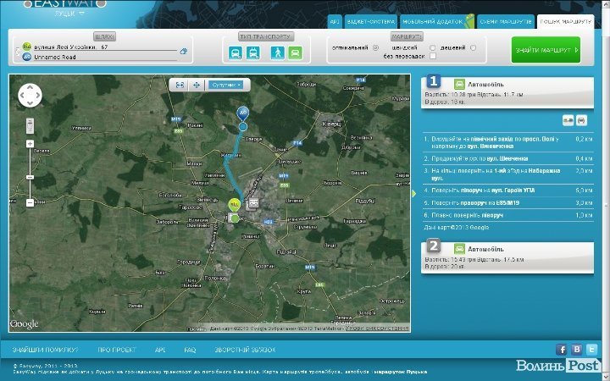
Task: Tick the 'без пересадок' checkbox
Action: pos(433,57)
